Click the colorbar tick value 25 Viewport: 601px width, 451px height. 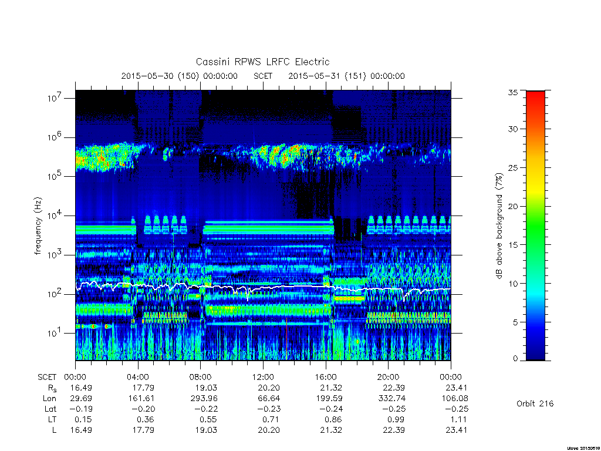pyautogui.click(x=513, y=168)
